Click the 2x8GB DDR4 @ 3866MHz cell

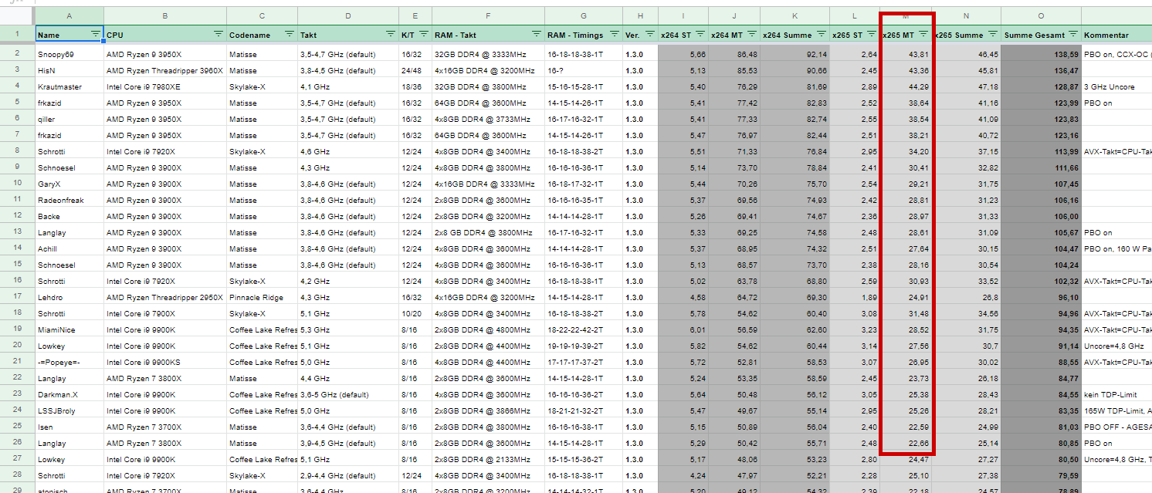tap(488, 410)
